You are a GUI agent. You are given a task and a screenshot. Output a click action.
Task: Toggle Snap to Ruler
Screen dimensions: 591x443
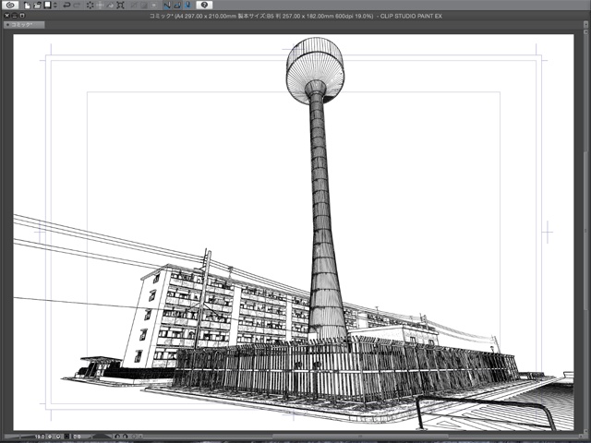(x=167, y=6)
